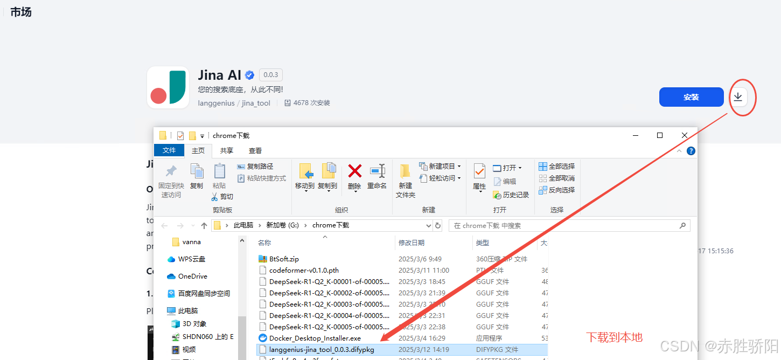Click the 剪切 scissors icon
Screen dimensions: 781x360
pos(214,197)
